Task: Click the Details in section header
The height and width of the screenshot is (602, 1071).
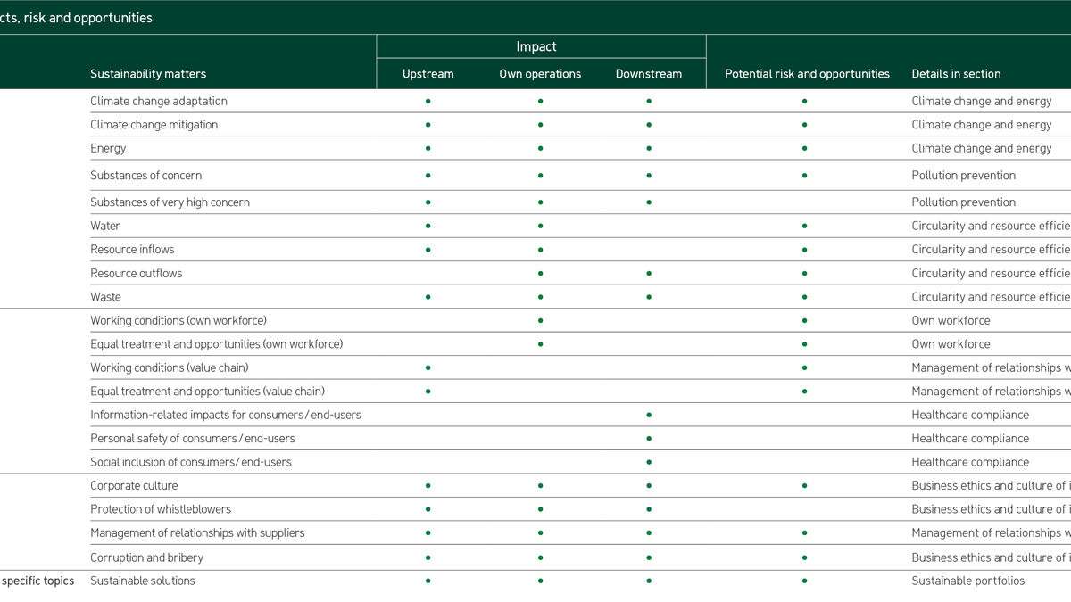Action: pyautogui.click(x=956, y=74)
